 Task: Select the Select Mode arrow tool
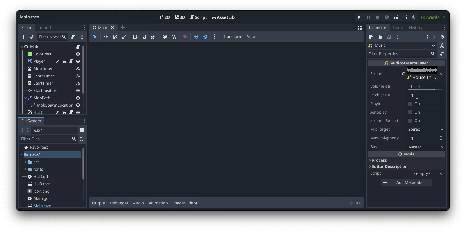pyautogui.click(x=95, y=37)
